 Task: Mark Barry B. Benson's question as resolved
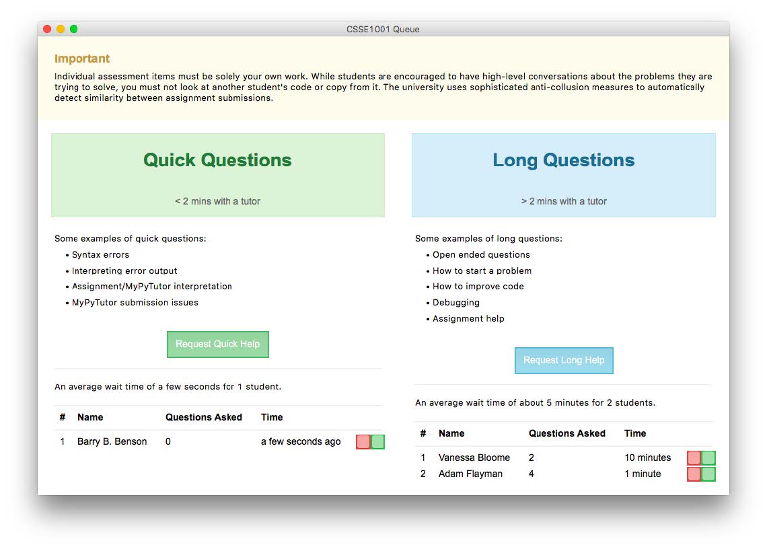point(377,441)
